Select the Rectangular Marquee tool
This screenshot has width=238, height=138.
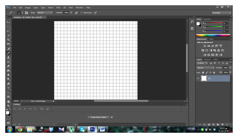pyautogui.click(x=8, y=27)
